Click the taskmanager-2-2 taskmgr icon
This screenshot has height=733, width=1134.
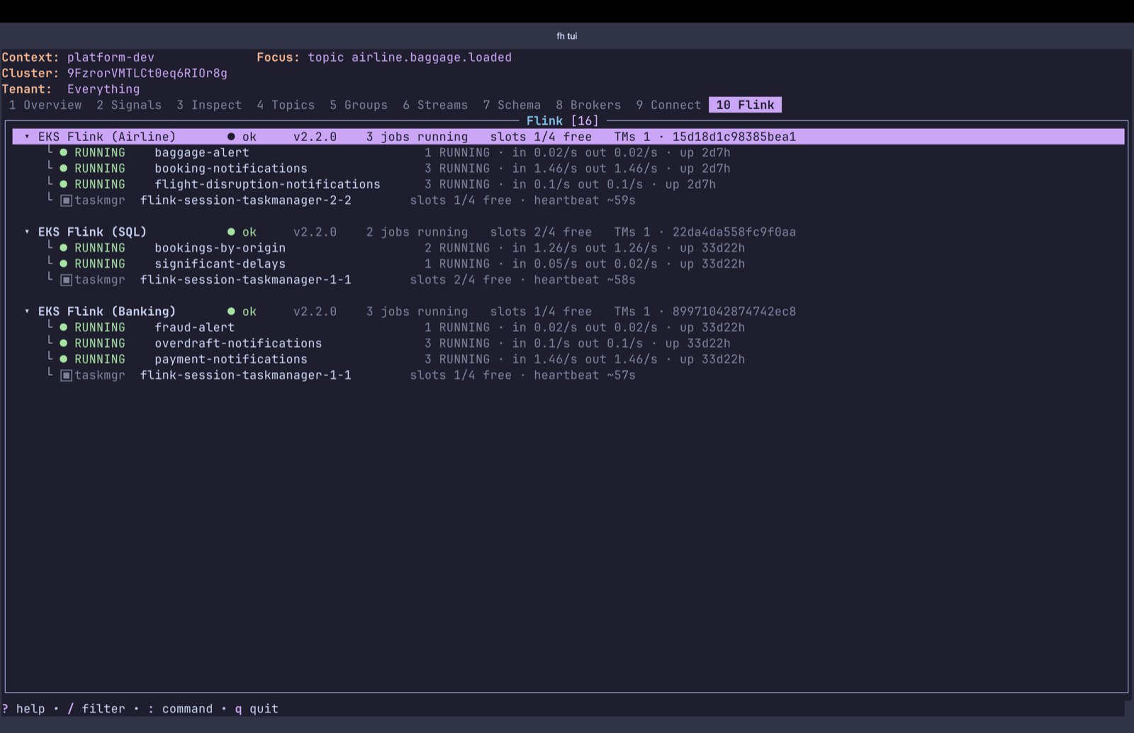pyautogui.click(x=66, y=200)
